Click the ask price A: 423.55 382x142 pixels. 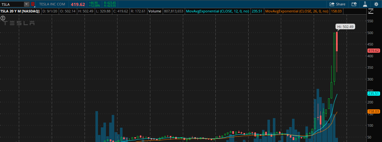click(x=110, y=6)
